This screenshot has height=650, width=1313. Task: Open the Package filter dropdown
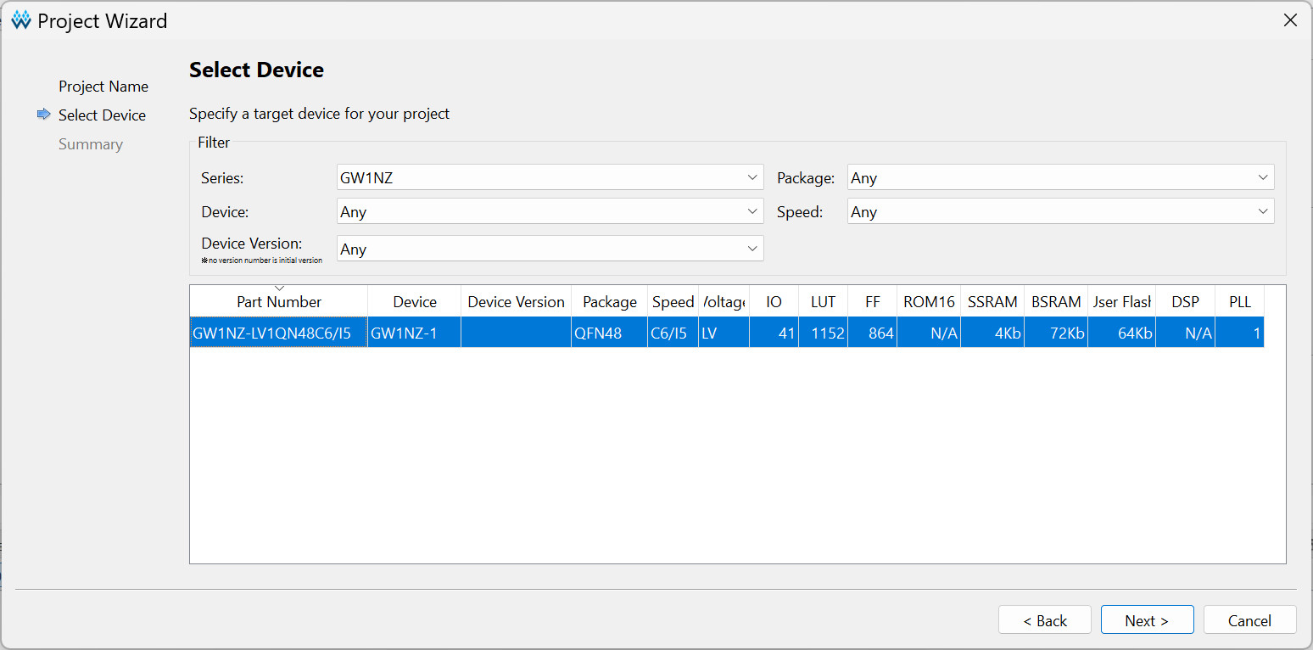coord(1061,177)
